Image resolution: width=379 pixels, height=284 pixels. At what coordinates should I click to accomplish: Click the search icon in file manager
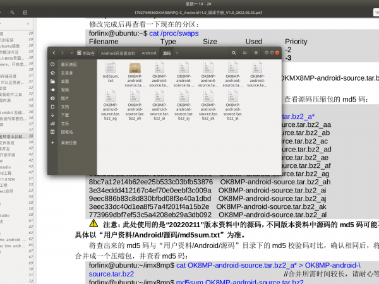click(232, 53)
